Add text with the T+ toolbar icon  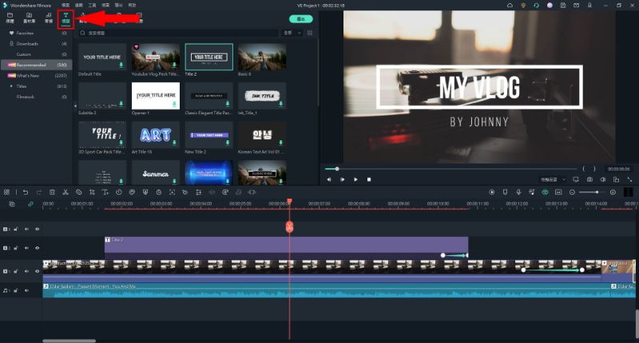click(x=105, y=192)
